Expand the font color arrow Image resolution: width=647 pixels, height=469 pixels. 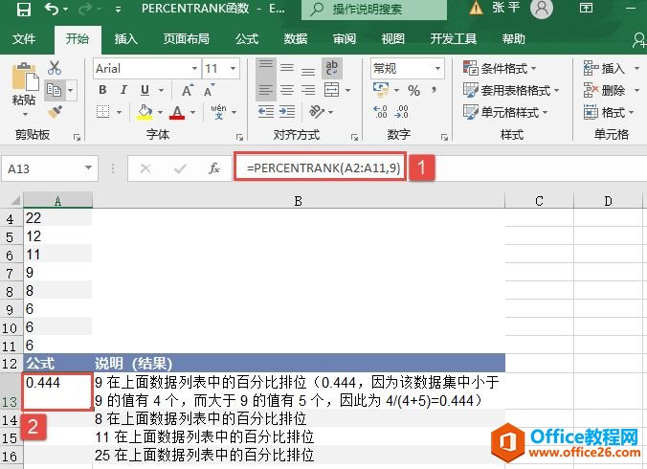coord(192,112)
